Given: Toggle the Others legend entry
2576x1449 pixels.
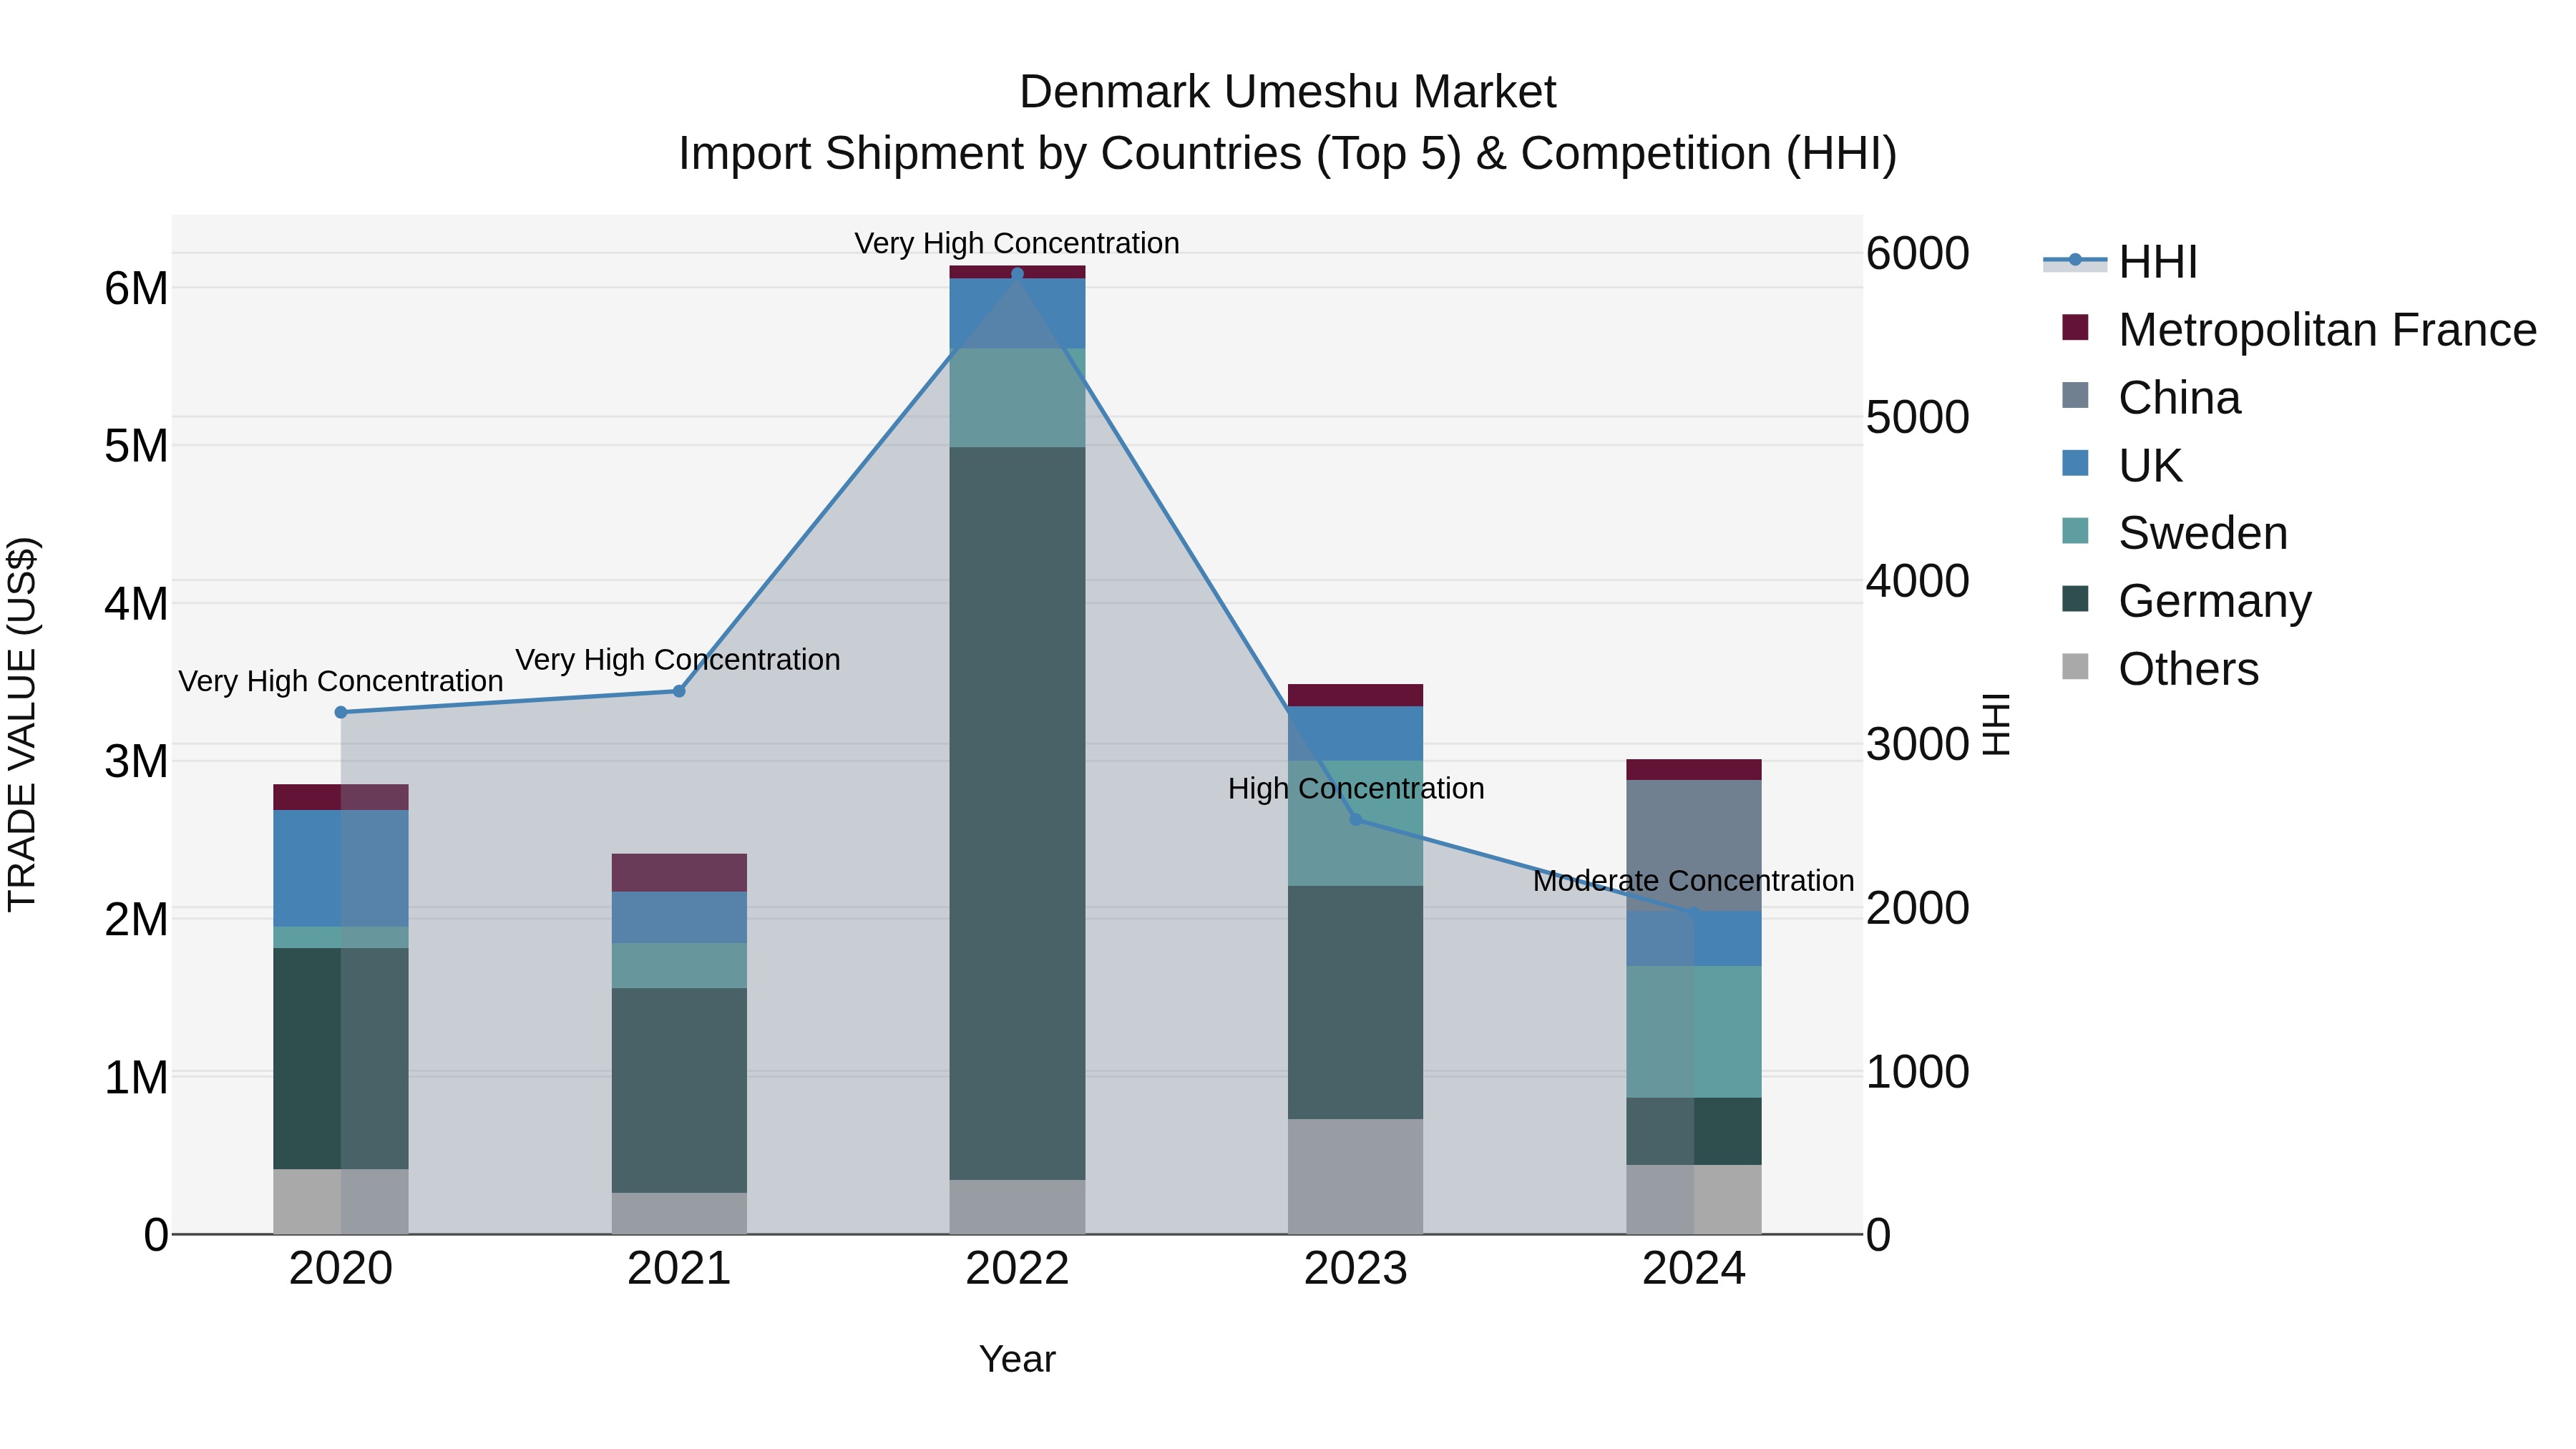Looking at the screenshot, I should (x=2160, y=669).
